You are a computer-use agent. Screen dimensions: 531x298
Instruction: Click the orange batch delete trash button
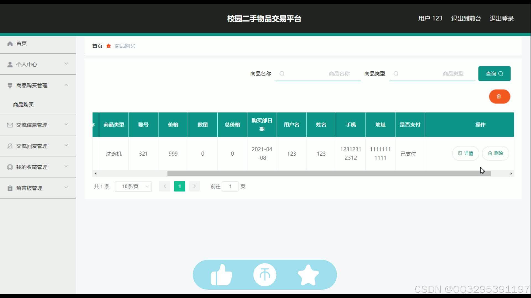(x=499, y=97)
